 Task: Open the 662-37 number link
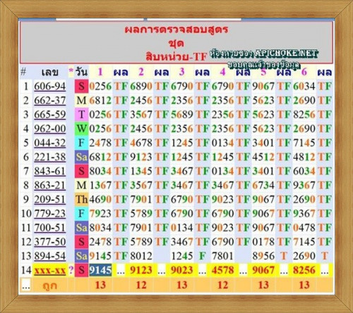pyautogui.click(x=50, y=101)
